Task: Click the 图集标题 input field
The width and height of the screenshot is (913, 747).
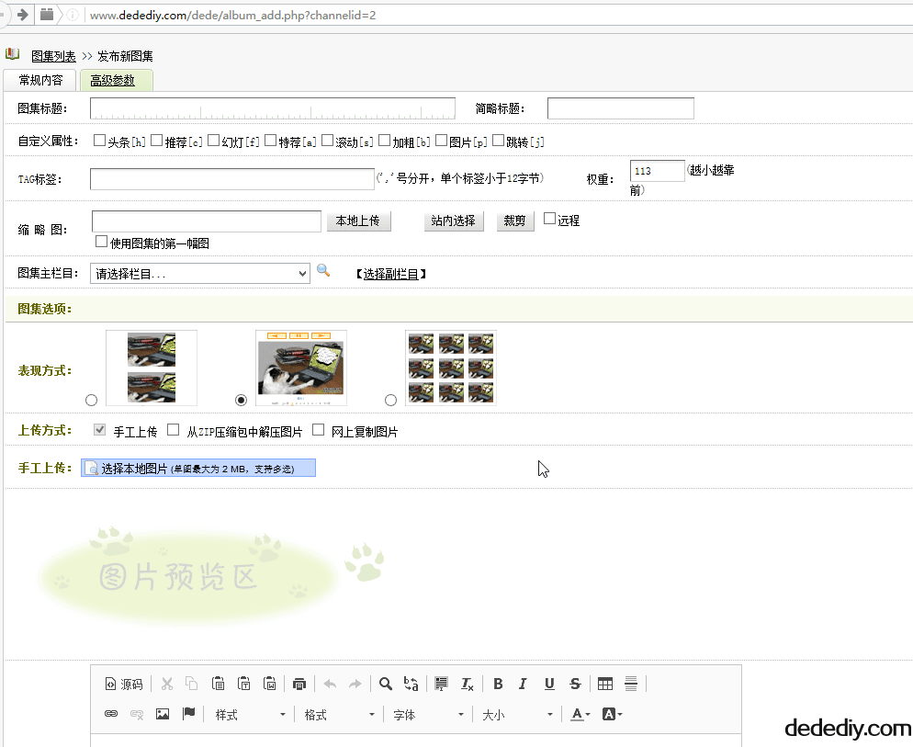Action: (x=272, y=108)
